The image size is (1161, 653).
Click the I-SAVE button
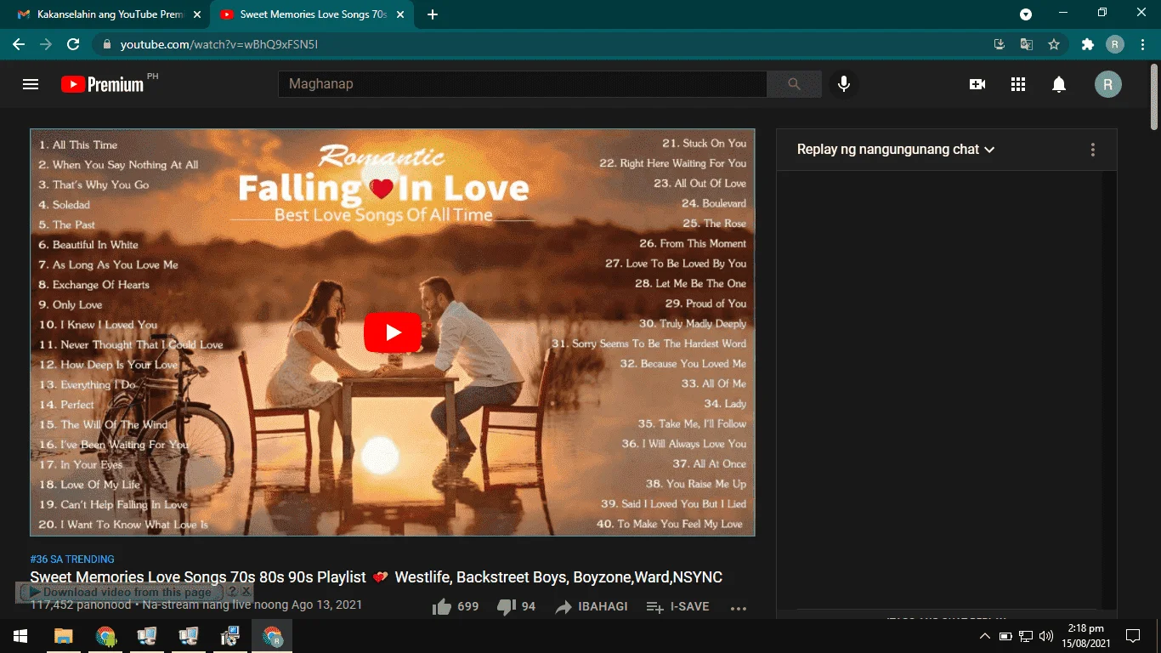click(677, 607)
